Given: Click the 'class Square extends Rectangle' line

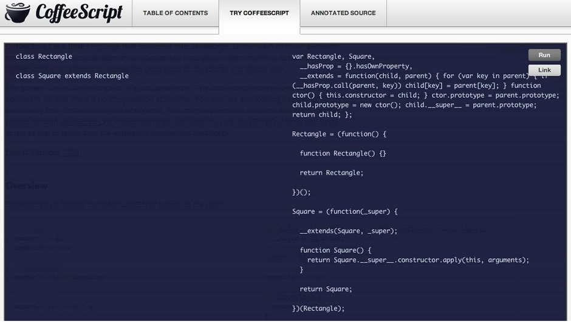Looking at the screenshot, I should [72, 76].
